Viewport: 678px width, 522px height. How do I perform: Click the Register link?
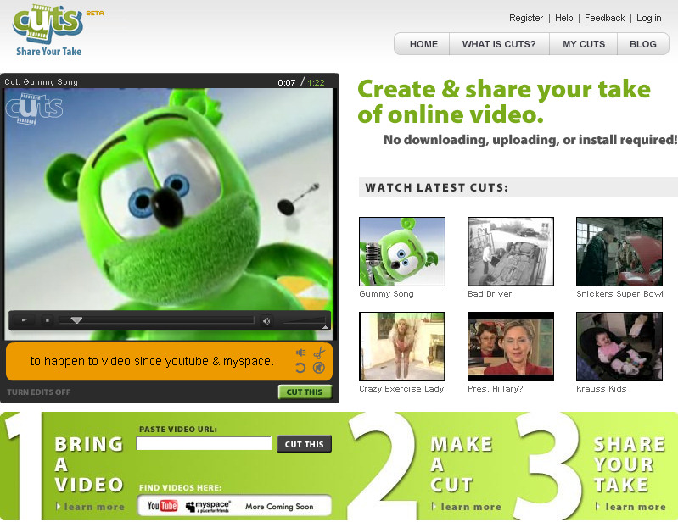pos(526,18)
